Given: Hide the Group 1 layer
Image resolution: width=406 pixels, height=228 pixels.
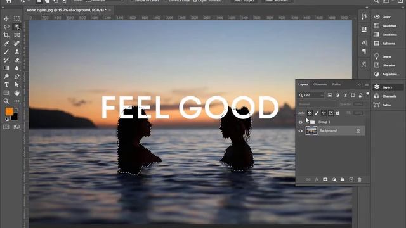Looking at the screenshot, I should point(300,122).
